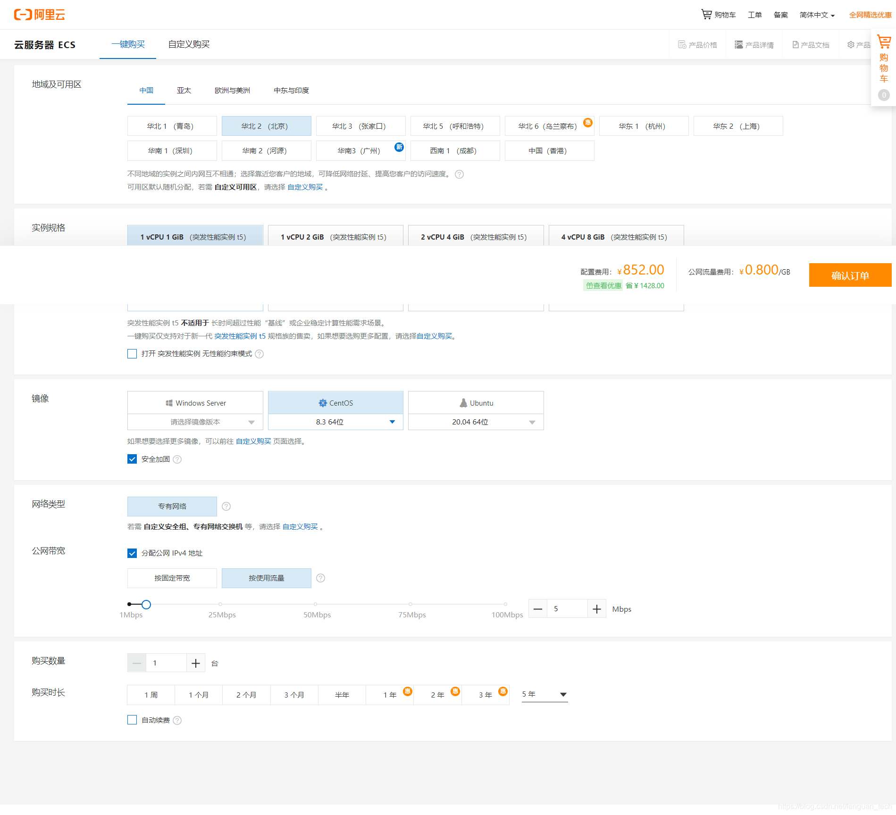
Task: Choose region 华南3 (广州)
Action: [x=361, y=151]
